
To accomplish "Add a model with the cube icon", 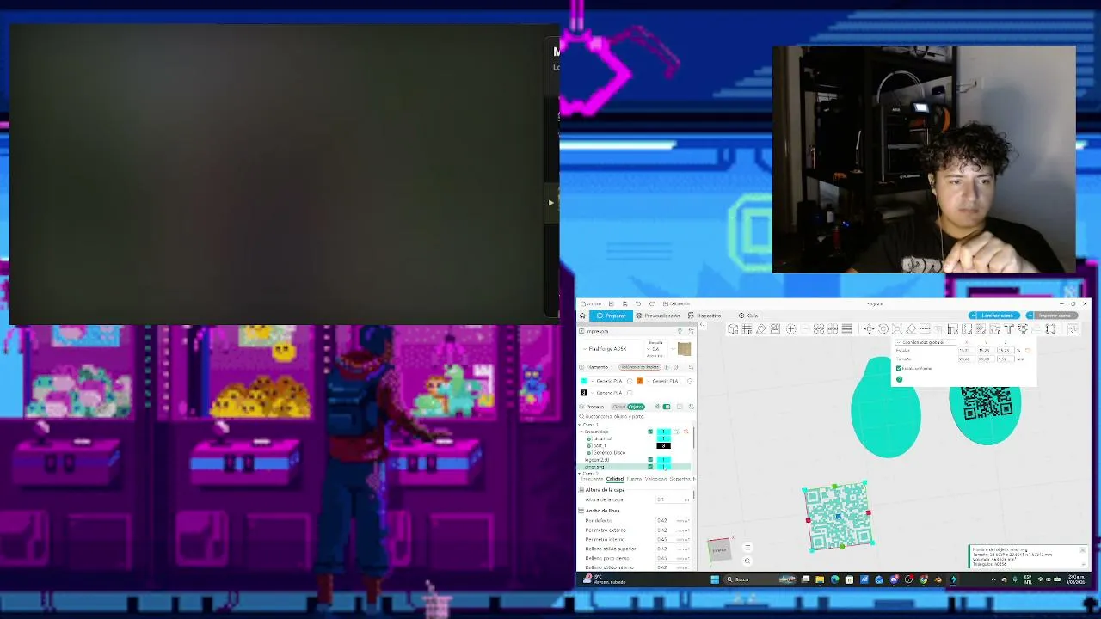I will (733, 328).
